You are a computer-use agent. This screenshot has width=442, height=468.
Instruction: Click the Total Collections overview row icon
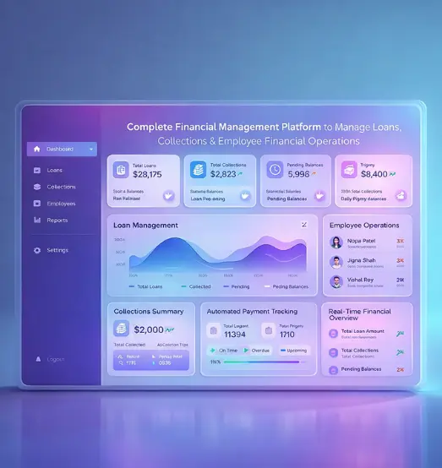(333, 352)
